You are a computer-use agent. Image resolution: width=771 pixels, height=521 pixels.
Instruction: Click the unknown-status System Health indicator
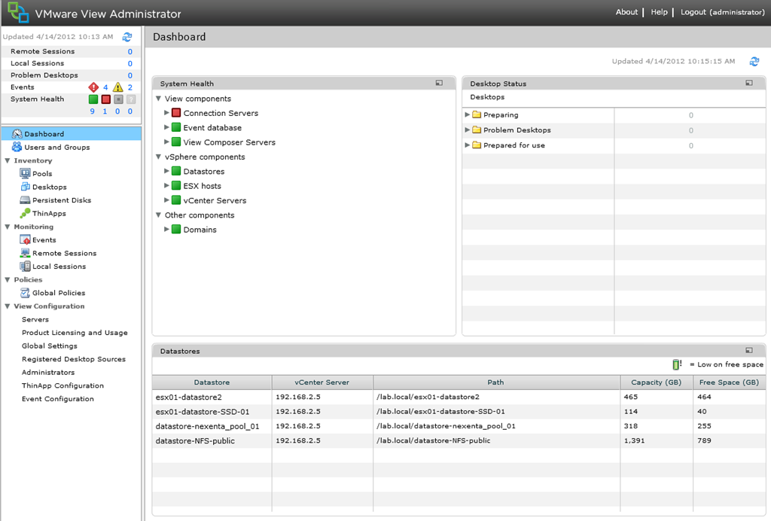coord(131,99)
